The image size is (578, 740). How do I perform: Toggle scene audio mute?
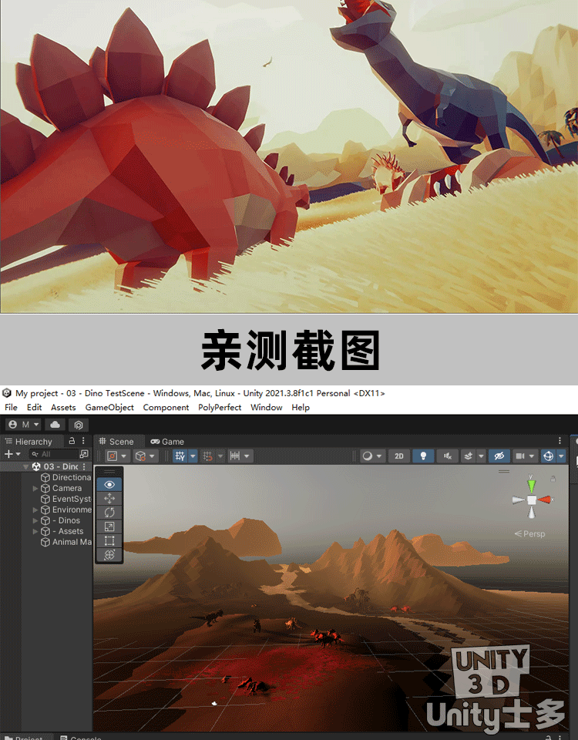447,456
